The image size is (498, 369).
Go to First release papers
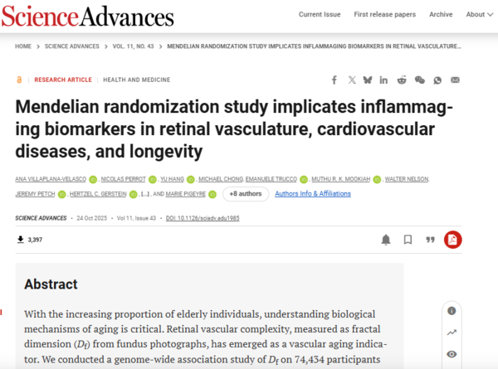[384, 14]
